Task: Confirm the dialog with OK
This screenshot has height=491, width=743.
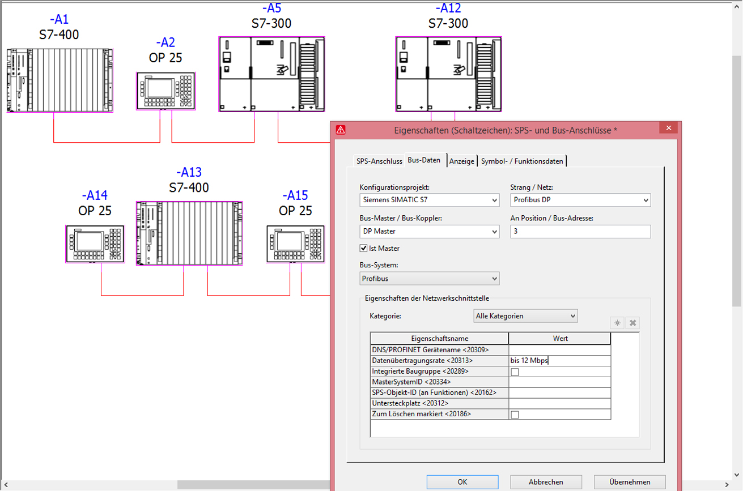Action: [x=462, y=482]
